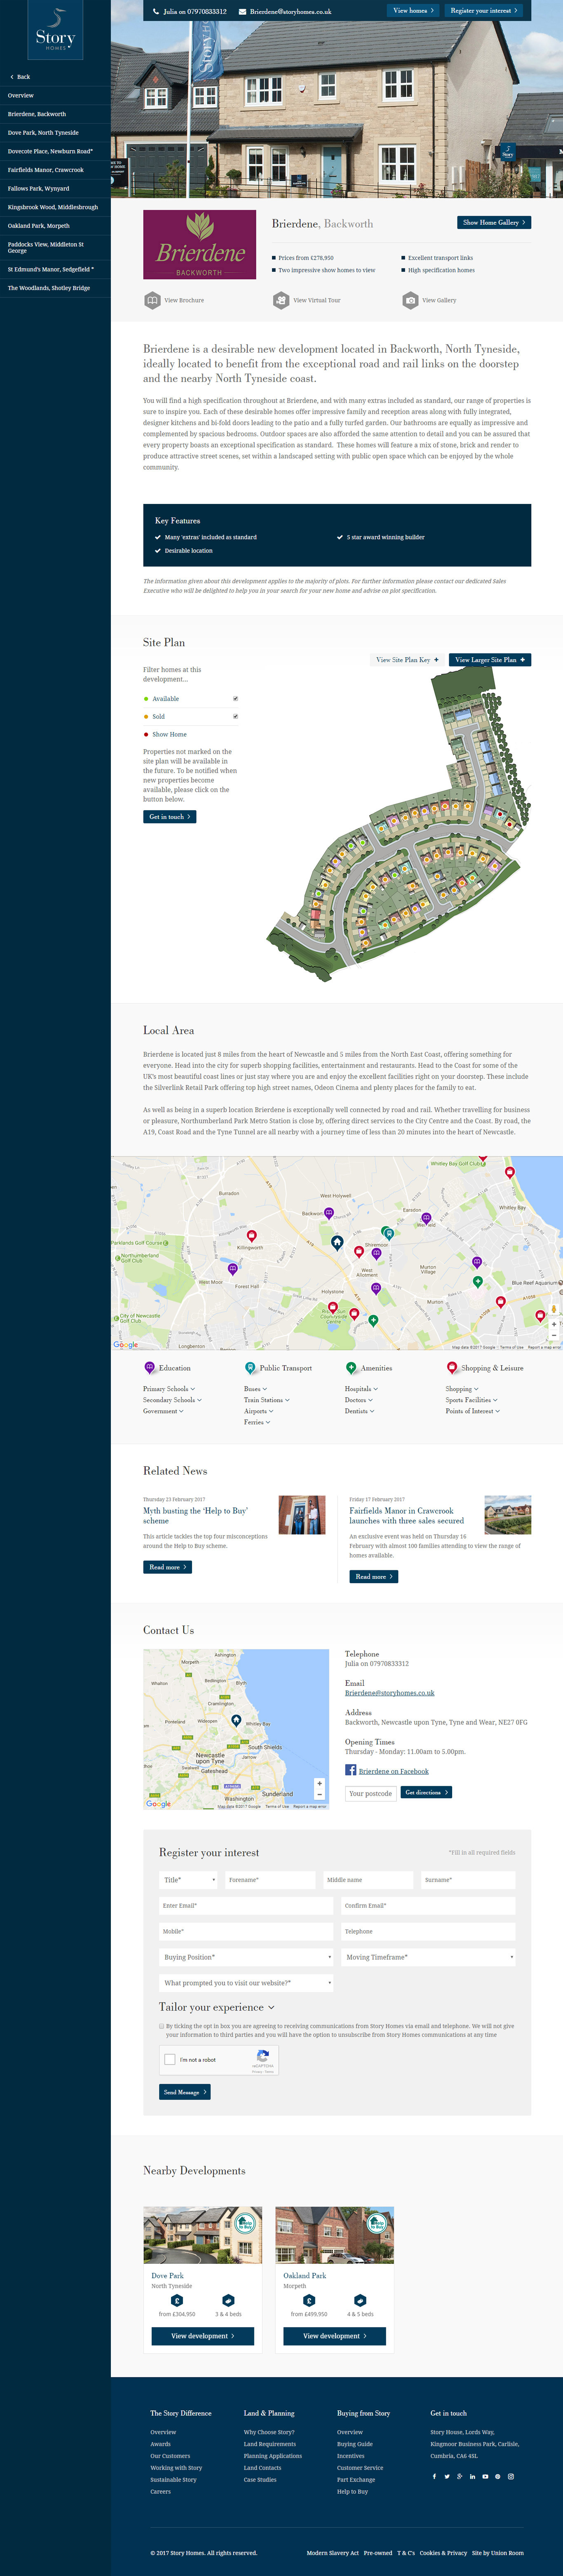Select Fairfields Manor, Crawcrook in sidebar
563x2576 pixels.
pyautogui.click(x=55, y=170)
